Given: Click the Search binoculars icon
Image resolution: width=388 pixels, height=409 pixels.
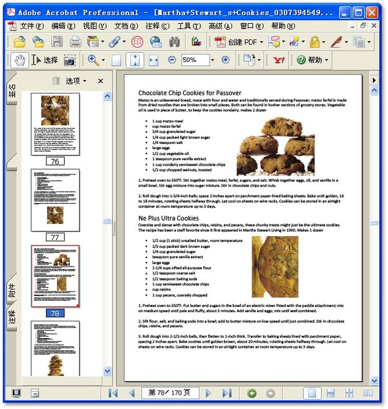Looking at the screenshot, I should click(174, 42).
